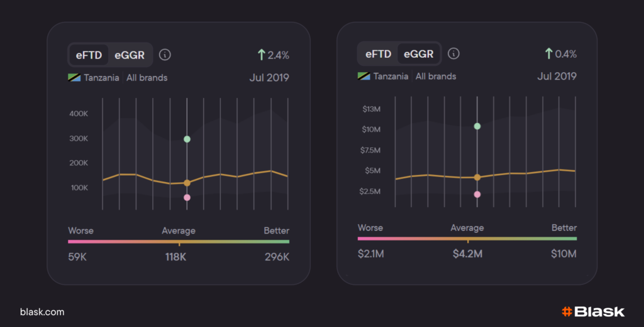
Task: Open All brands filter in left card
Action: pyautogui.click(x=147, y=78)
